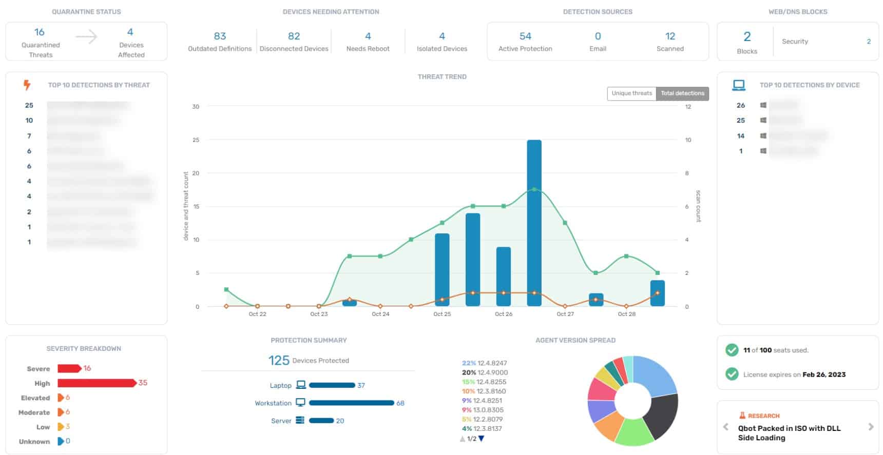Viewport: 883px width, 455px height.
Task: Show the previous research article
Action: pyautogui.click(x=725, y=427)
